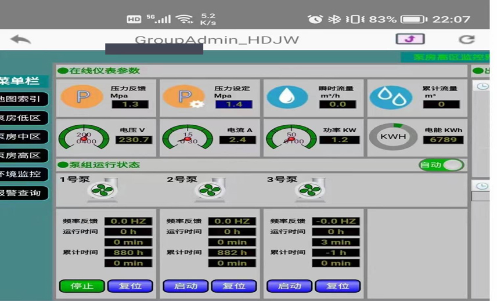The height and width of the screenshot is (301, 497).
Task: Select pump 1 fan icon
Action: 103,191
